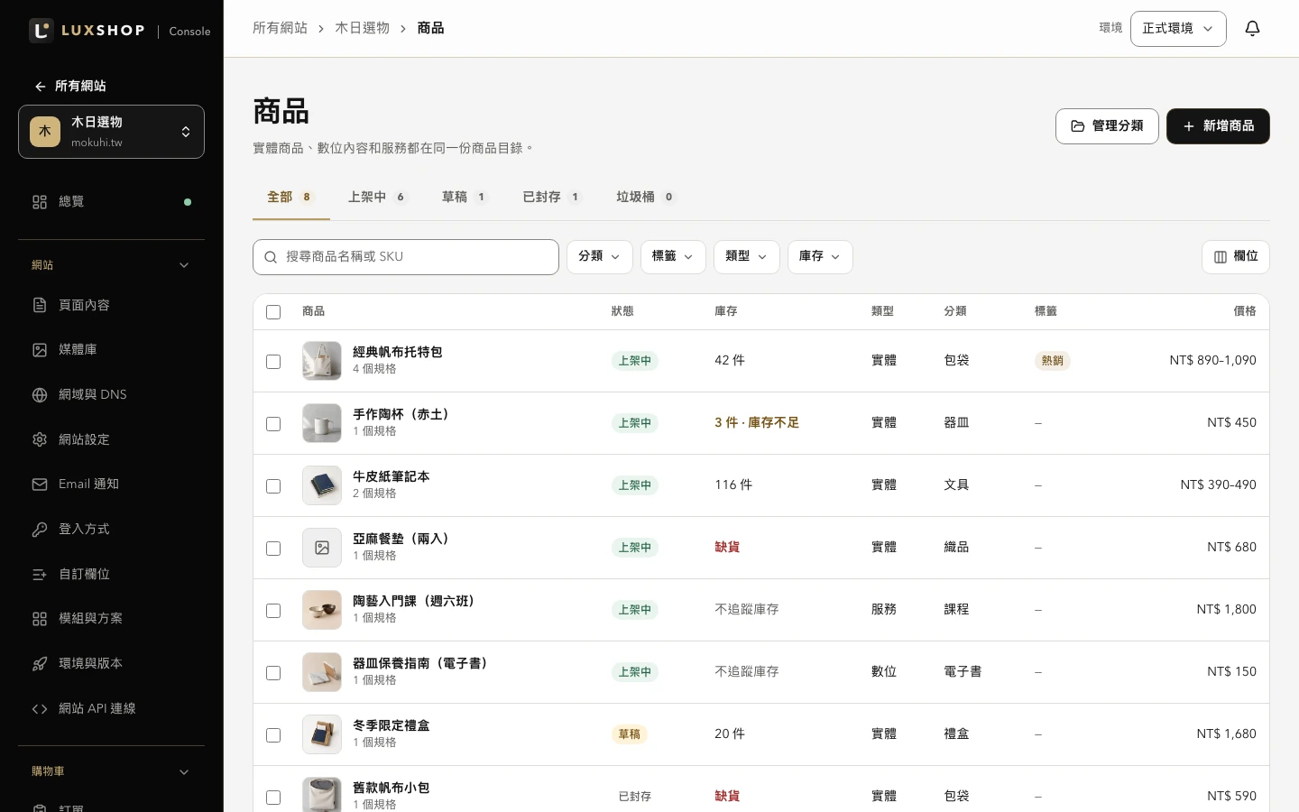
Task: Click the magnifier icon in search box
Action: [x=271, y=257]
